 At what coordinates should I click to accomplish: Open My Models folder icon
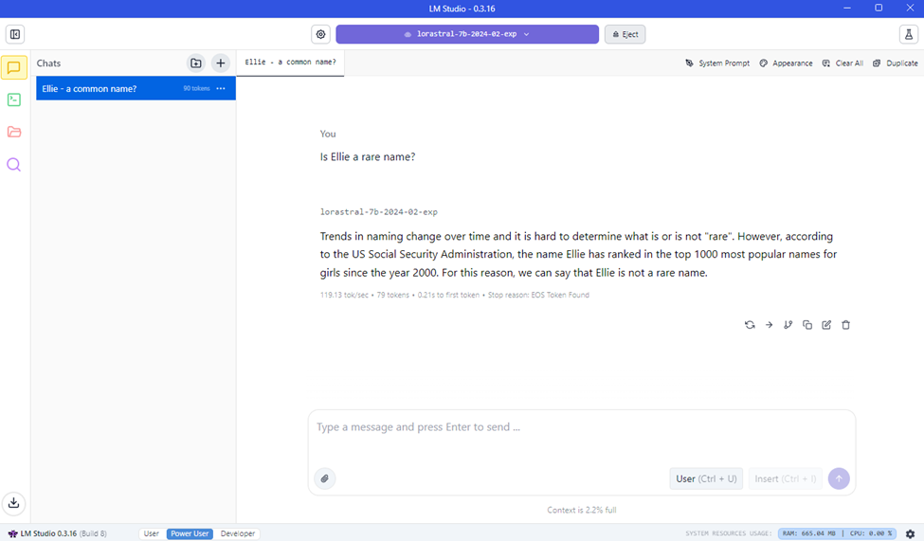coord(14,132)
